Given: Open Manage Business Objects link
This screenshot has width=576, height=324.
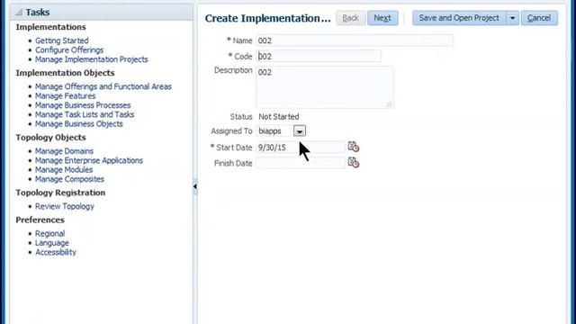Looking at the screenshot, I should [78, 124].
